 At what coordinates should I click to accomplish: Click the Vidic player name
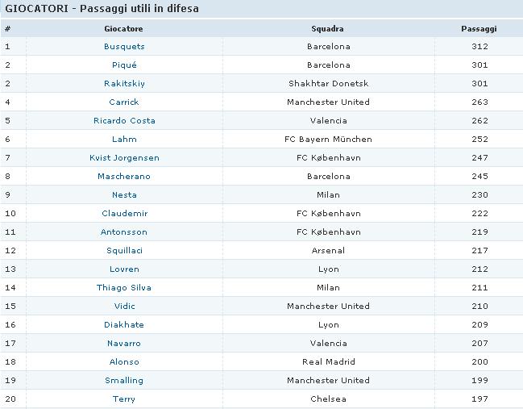[x=124, y=307]
